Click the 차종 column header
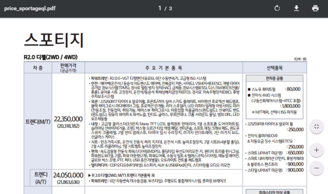 pyautogui.click(x=38, y=67)
